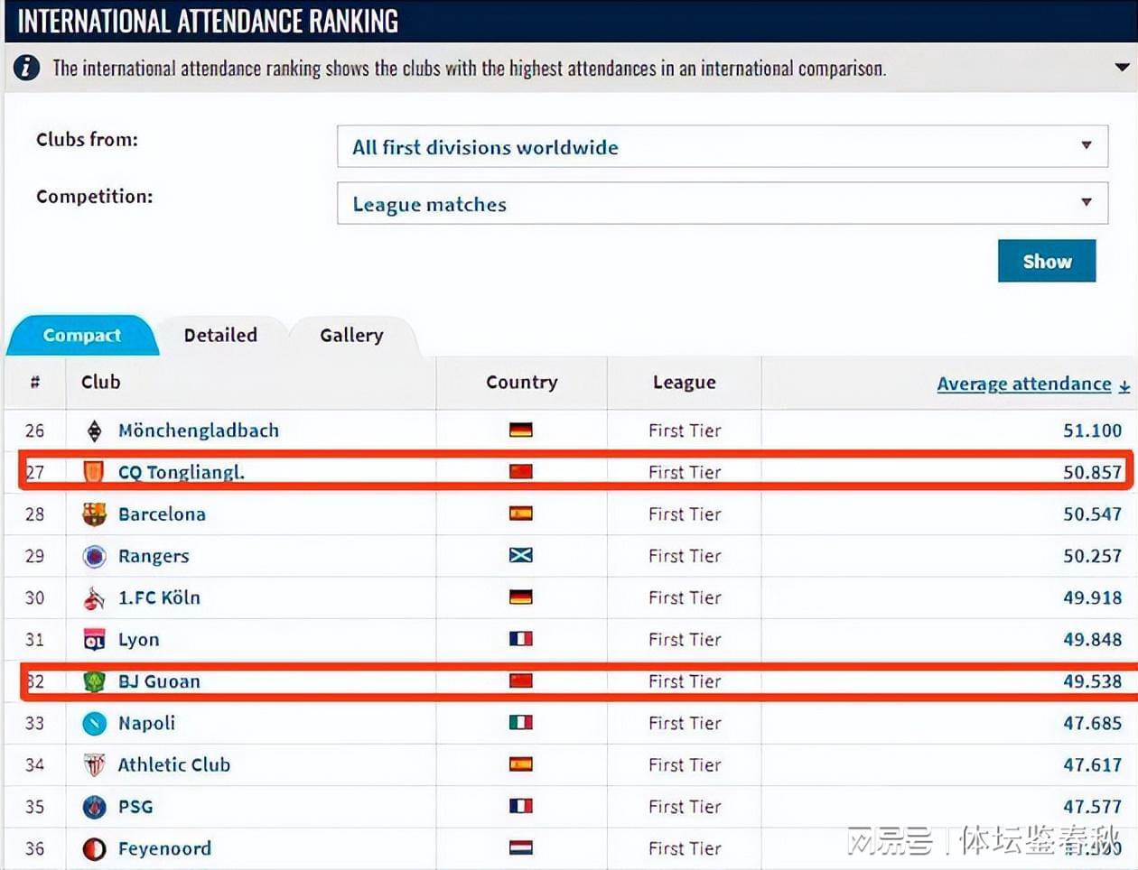The image size is (1138, 870).
Task: Click the Lyon club crest
Action: pyautogui.click(x=94, y=640)
